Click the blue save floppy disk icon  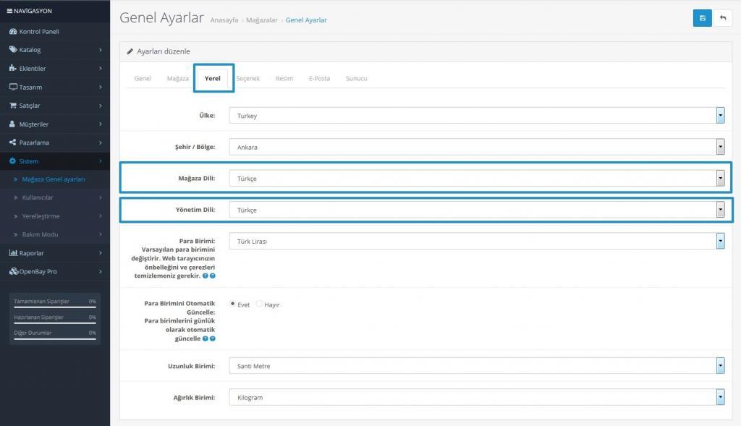click(x=702, y=18)
